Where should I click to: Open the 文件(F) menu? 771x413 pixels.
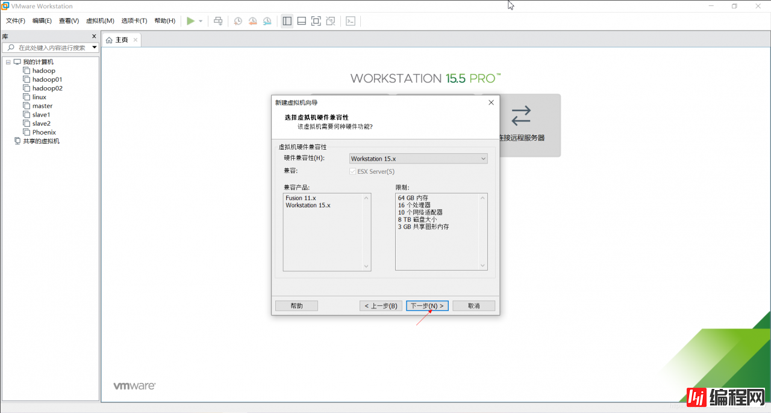pos(16,21)
